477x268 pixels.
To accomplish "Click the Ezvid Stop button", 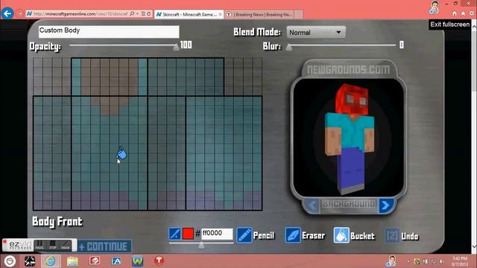I will coord(53,245).
